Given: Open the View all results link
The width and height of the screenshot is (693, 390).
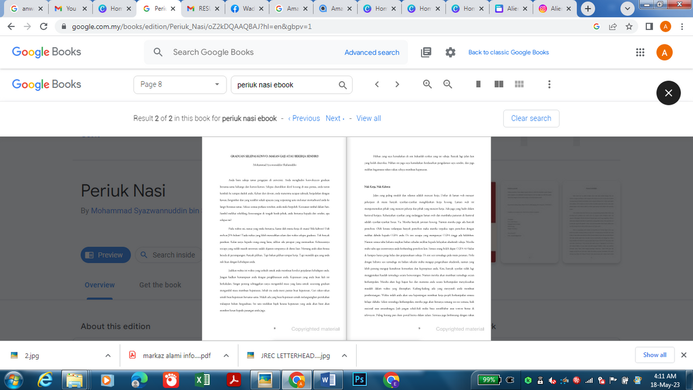Looking at the screenshot, I should pyautogui.click(x=368, y=118).
